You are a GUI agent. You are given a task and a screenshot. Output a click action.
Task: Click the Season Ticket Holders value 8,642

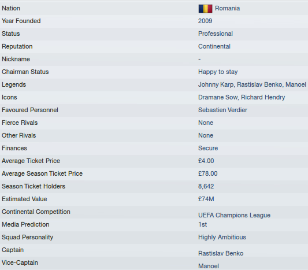click(x=206, y=186)
